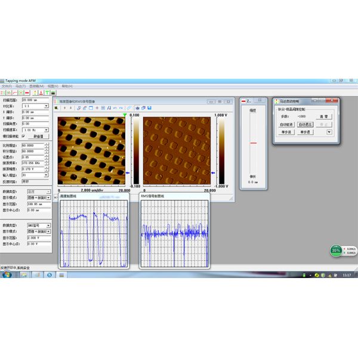Click the clear zero button in motor control
This screenshot has height=358, width=358.
(323, 116)
